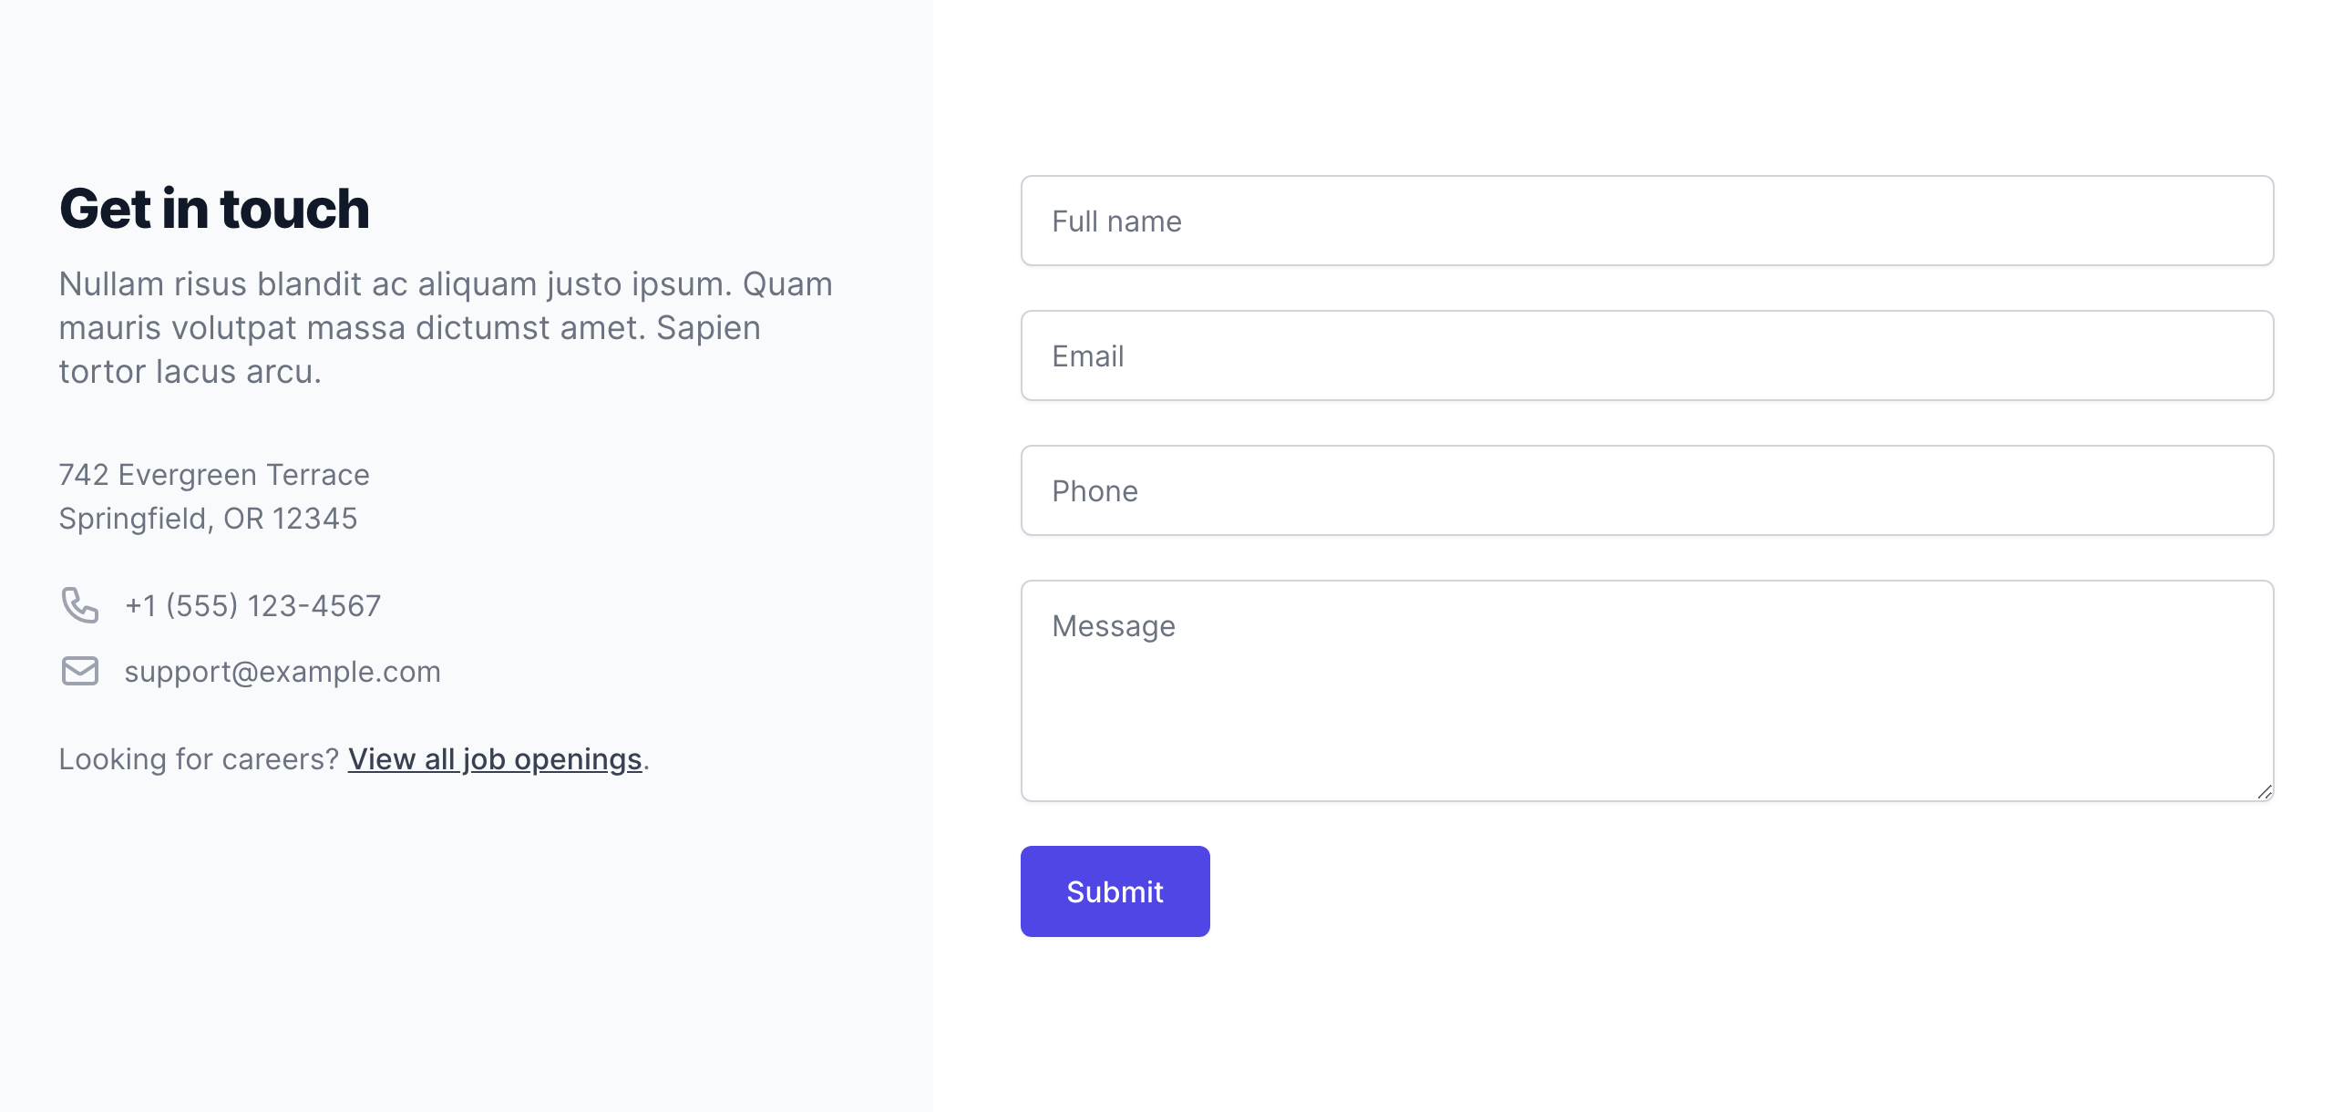Click the Get in touch heading
The image size is (2333, 1112).
coord(214,209)
